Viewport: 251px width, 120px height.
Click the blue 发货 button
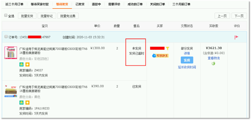point(187,60)
